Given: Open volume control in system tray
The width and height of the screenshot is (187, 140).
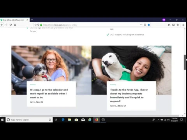Looking at the screenshot, I should point(168,120).
